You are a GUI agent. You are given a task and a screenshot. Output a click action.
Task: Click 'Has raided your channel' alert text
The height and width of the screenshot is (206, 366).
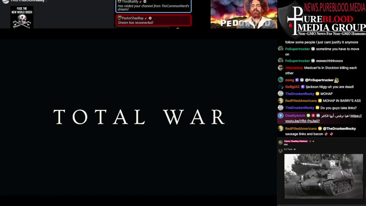pos(153,7)
